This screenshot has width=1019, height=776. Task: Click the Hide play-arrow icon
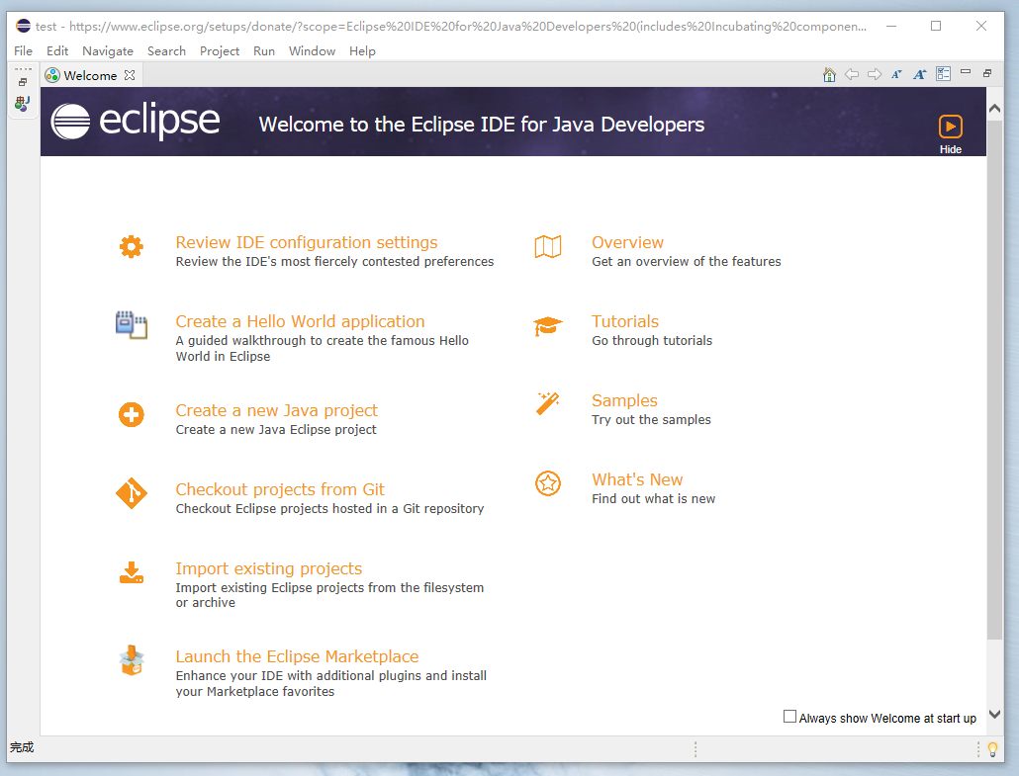[950, 127]
